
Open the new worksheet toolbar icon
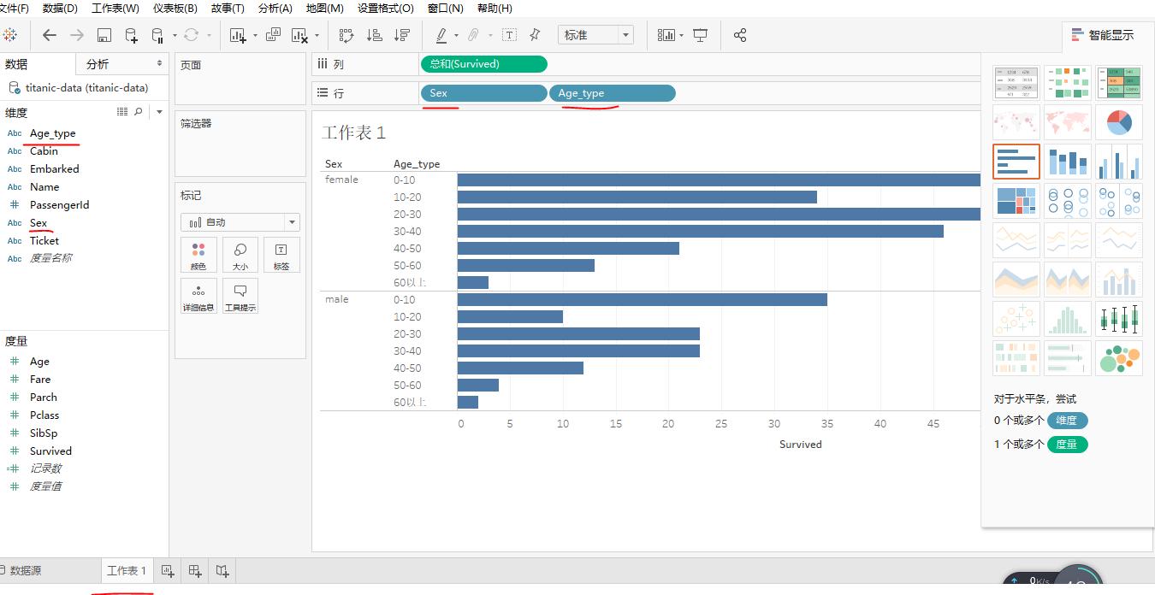pyautogui.click(x=238, y=35)
